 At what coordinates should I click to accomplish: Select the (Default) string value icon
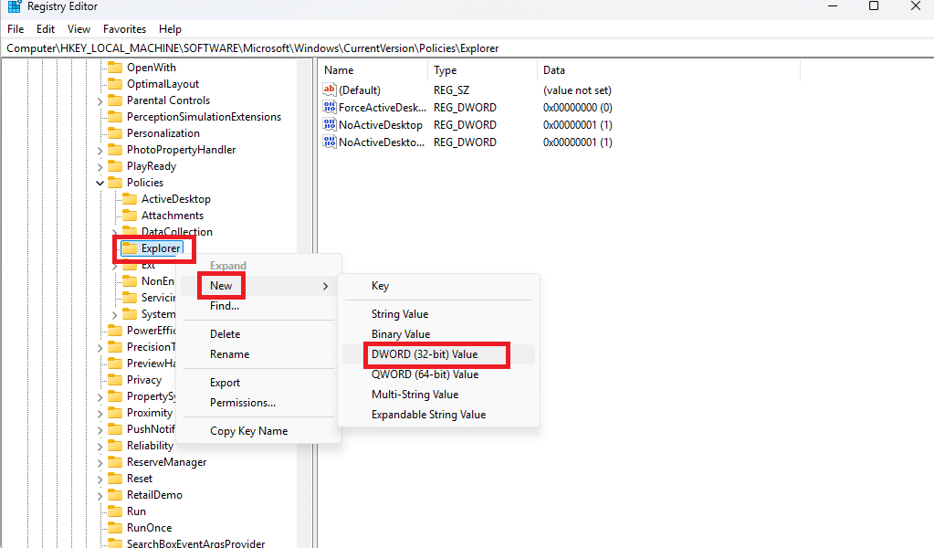pos(330,90)
